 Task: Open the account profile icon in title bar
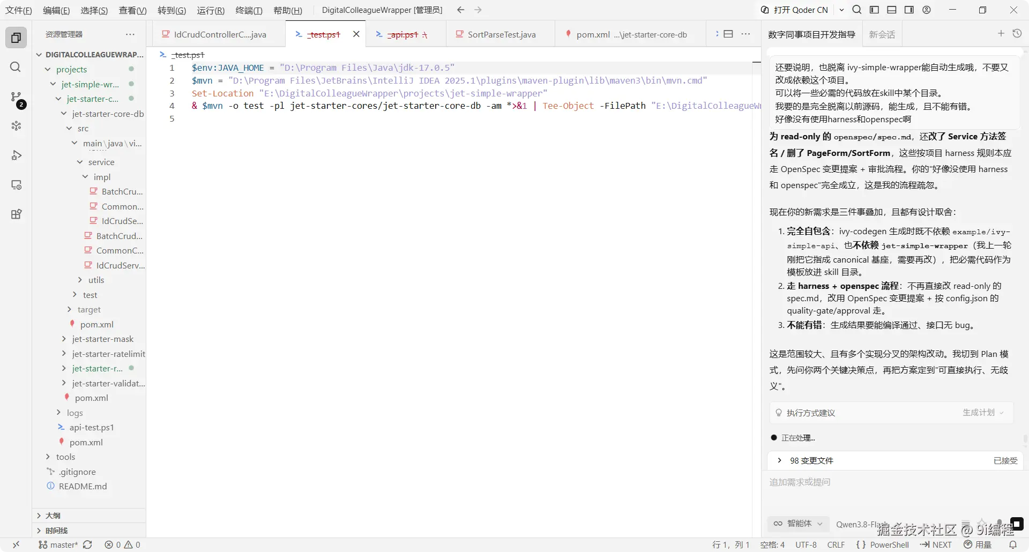pyautogui.click(x=927, y=10)
